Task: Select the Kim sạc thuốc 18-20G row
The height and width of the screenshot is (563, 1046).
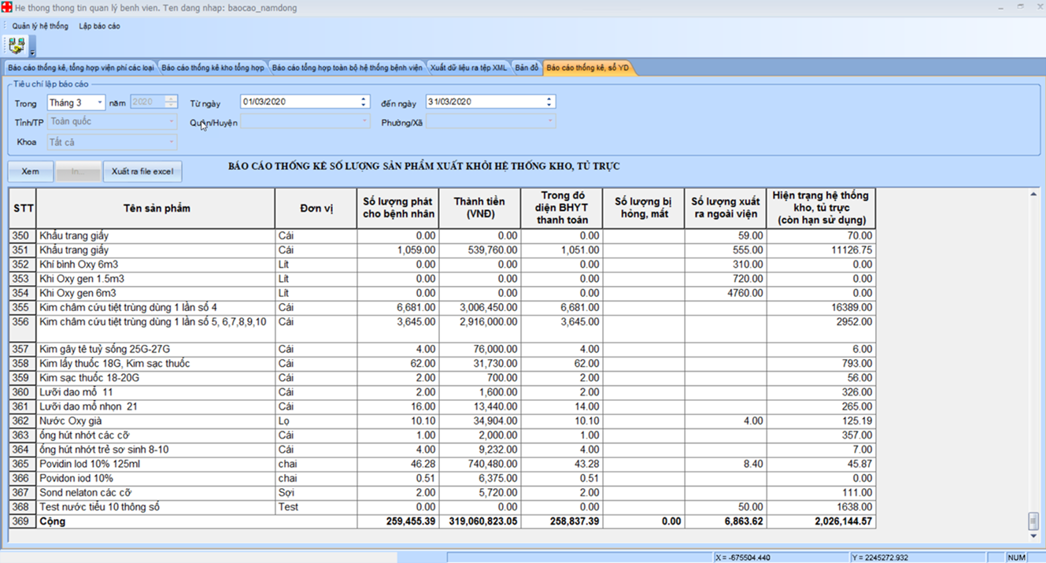Action: (x=442, y=378)
